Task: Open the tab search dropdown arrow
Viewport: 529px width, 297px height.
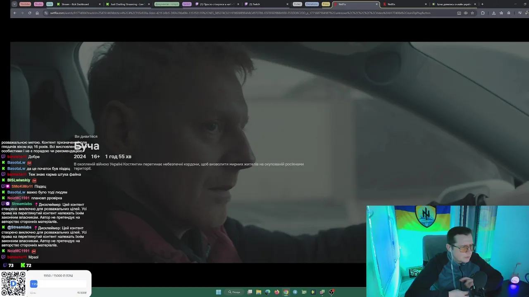Action: click(14, 4)
